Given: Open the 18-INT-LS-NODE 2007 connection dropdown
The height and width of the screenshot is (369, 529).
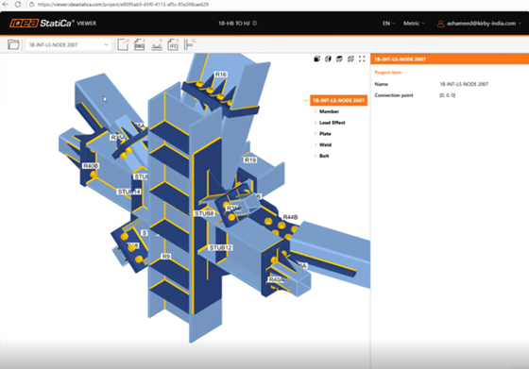Looking at the screenshot, I should tap(68, 44).
